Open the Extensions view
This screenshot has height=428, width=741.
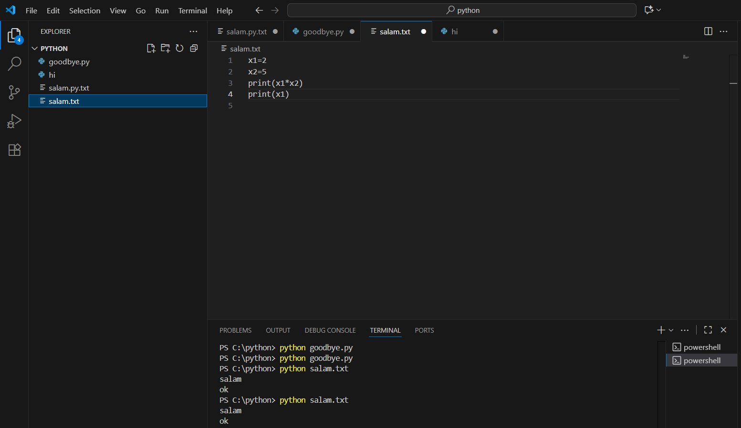pyautogui.click(x=15, y=150)
